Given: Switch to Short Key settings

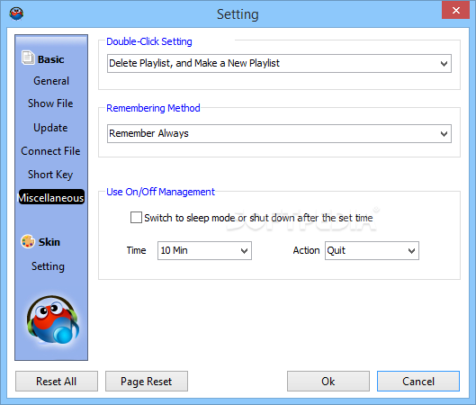Looking at the screenshot, I should click(x=50, y=175).
